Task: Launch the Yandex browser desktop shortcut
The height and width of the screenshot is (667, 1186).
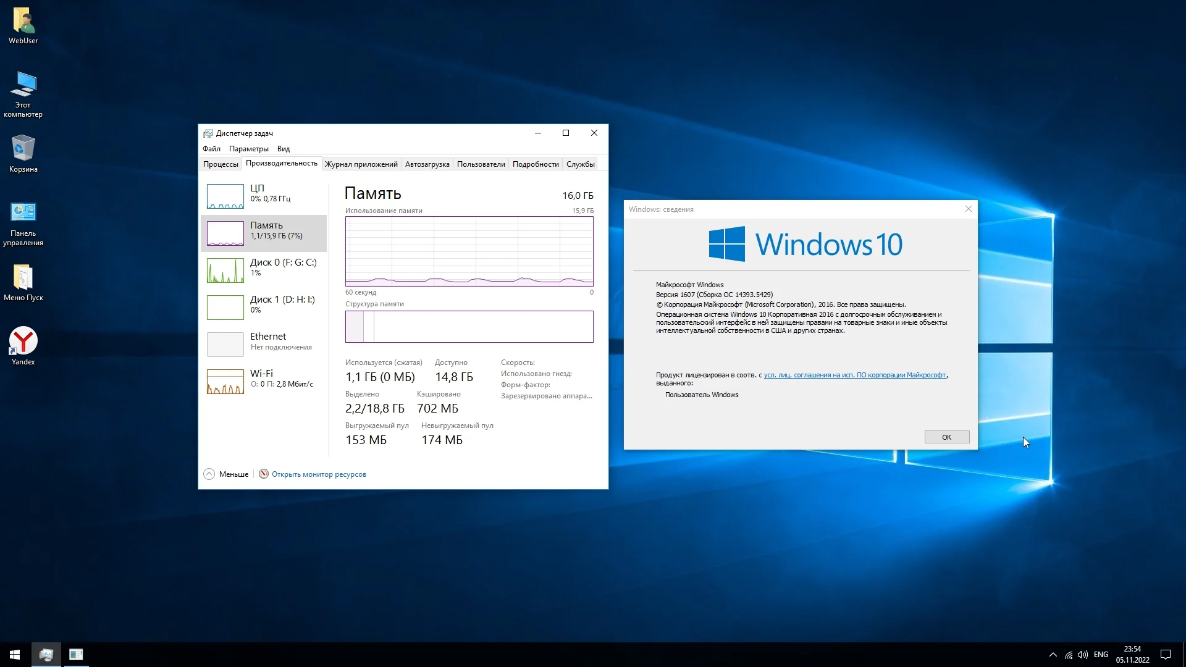Action: 23,345
